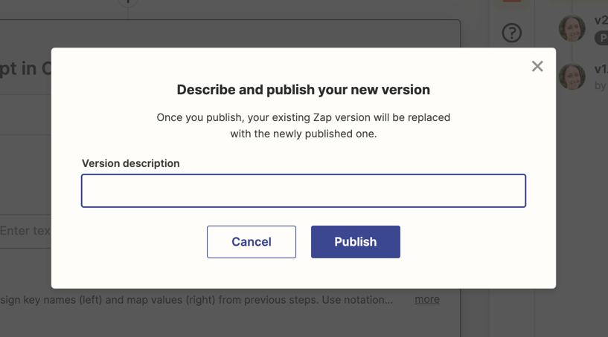This screenshot has height=337, width=608.
Task: Click the 'more' link behind the dialog
Action: tap(427, 299)
